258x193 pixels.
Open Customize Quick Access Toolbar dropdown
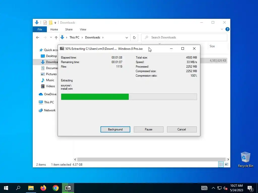tap(55, 23)
